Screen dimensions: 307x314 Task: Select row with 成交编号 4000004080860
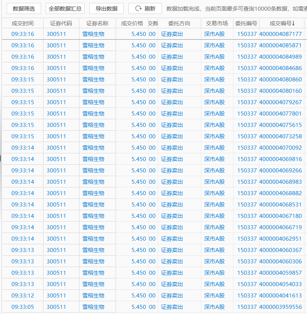(x=153, y=80)
